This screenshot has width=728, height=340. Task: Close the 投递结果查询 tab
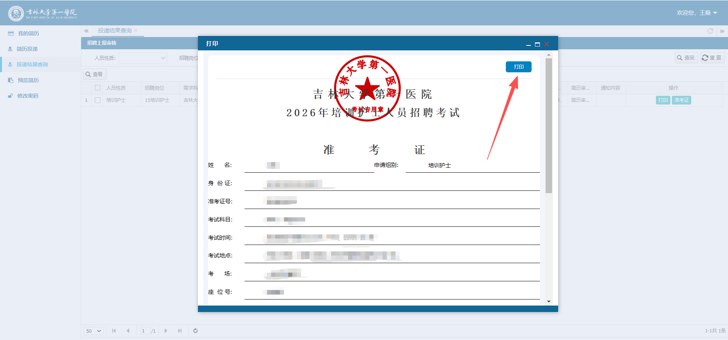tap(136, 31)
